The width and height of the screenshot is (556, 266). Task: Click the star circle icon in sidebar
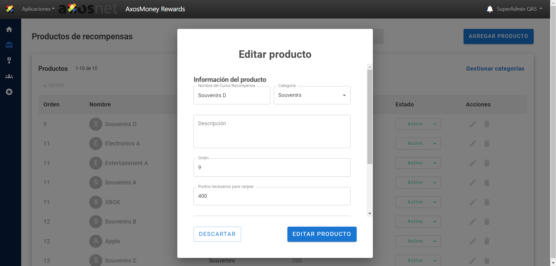click(9, 92)
